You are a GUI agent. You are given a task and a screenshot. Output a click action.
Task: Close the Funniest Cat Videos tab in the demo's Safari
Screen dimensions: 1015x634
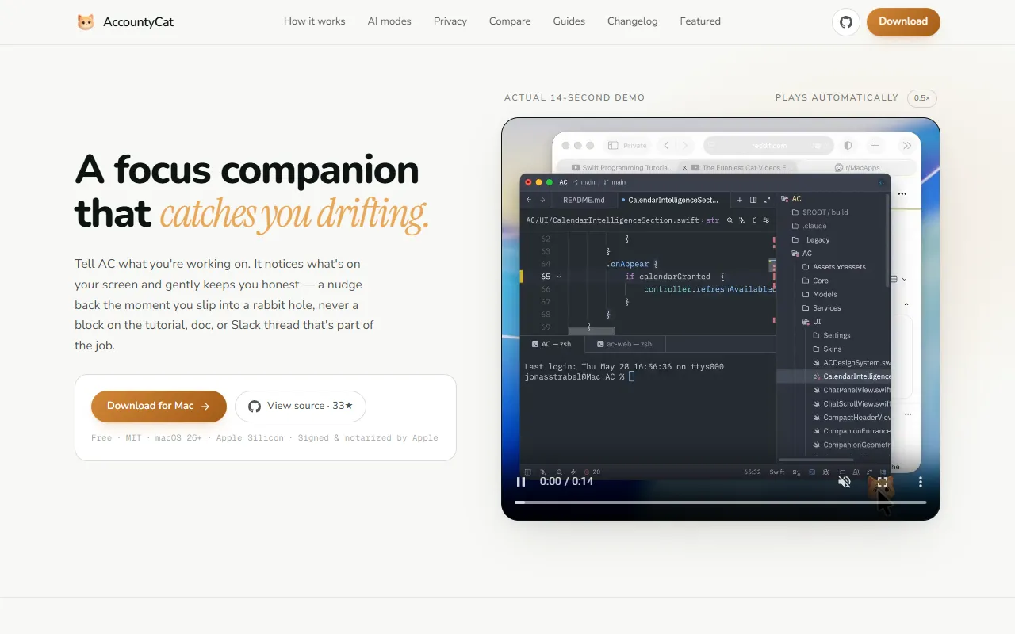click(x=685, y=168)
